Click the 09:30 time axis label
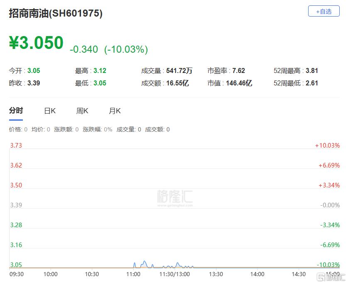 pyautogui.click(x=17, y=274)
